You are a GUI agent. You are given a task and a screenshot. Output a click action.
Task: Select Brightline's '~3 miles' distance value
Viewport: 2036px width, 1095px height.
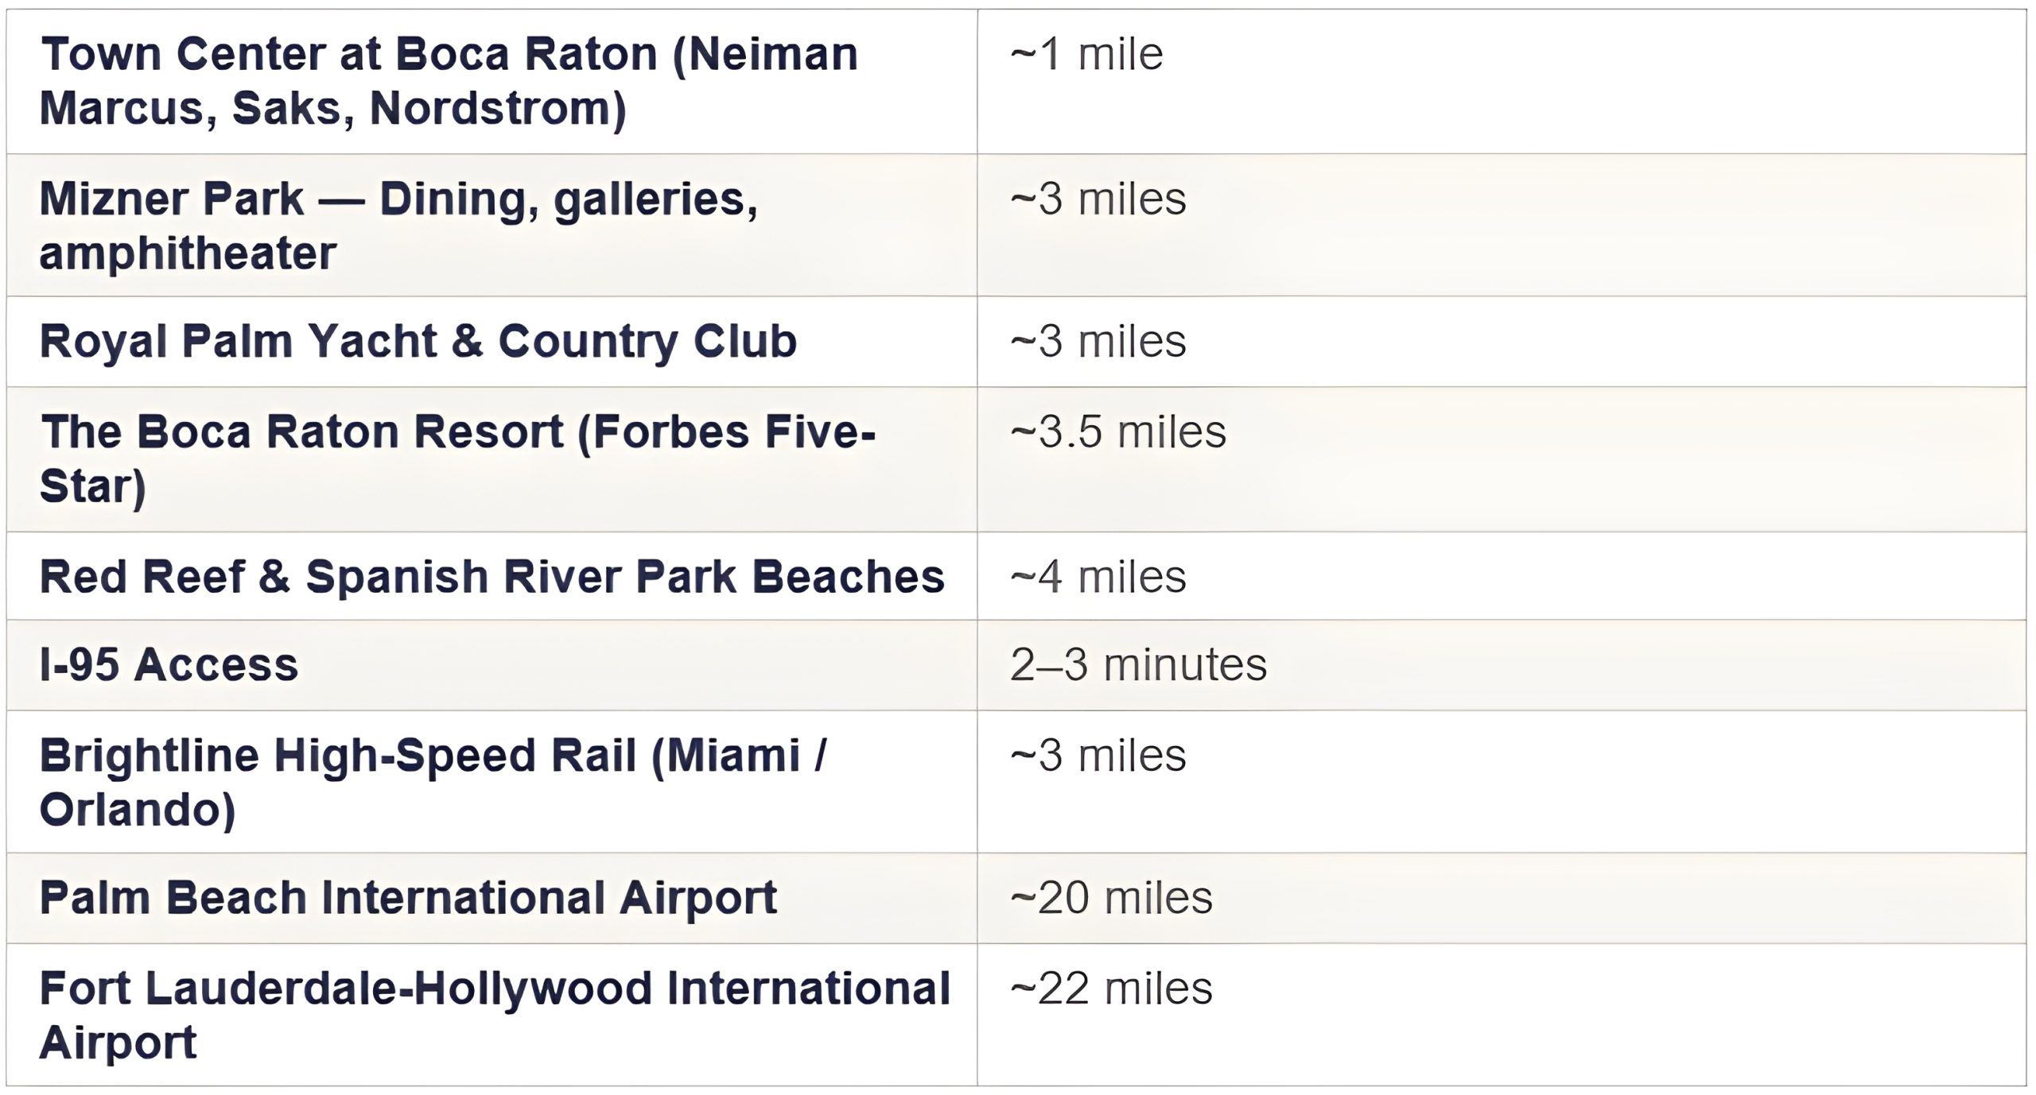click(x=1098, y=756)
